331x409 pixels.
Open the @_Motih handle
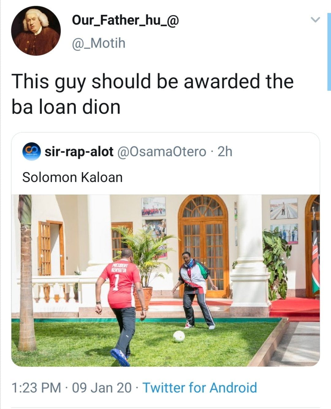pyautogui.click(x=98, y=43)
